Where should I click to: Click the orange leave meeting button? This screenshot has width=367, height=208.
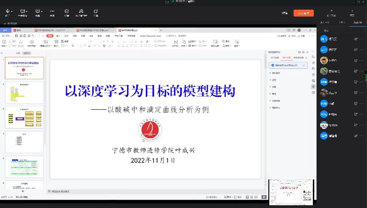coord(304,13)
